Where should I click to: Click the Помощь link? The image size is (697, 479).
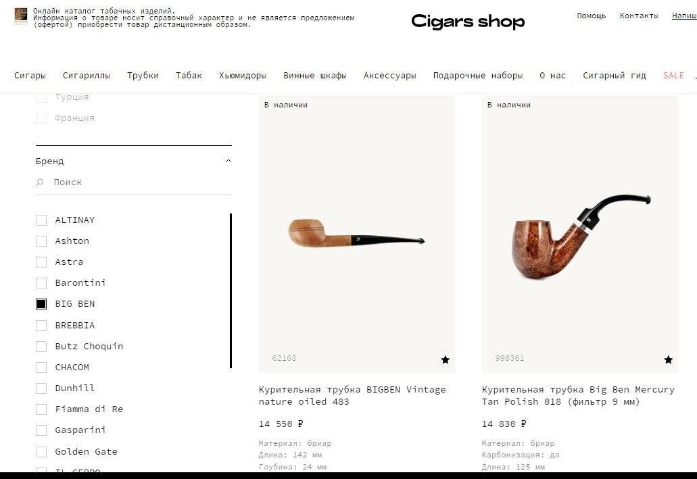point(592,16)
